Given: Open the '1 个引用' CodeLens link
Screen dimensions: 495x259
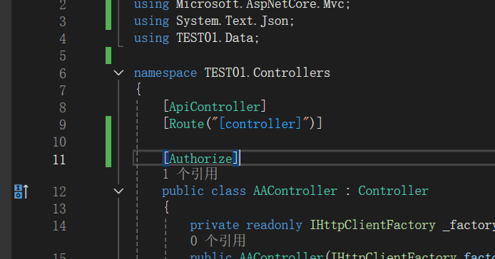Looking at the screenshot, I should pos(190,174).
